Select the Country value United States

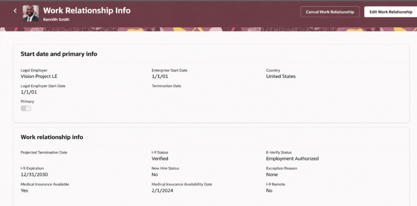click(281, 76)
